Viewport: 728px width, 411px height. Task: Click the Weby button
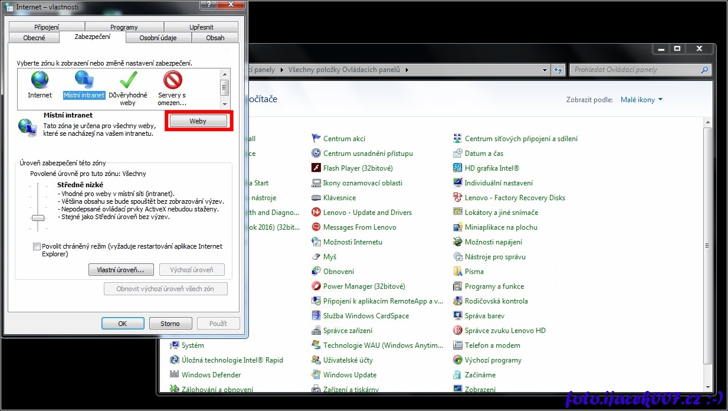(x=198, y=120)
